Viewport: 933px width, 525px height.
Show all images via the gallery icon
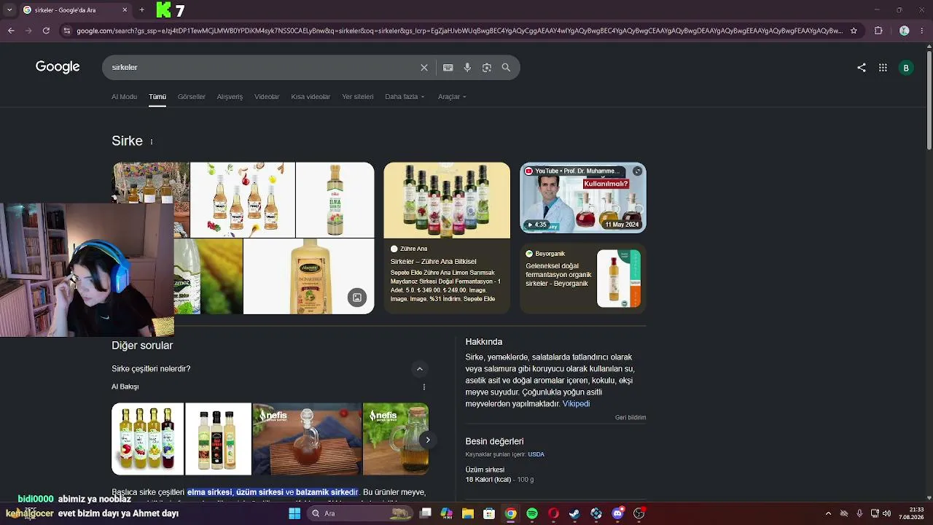click(x=357, y=297)
